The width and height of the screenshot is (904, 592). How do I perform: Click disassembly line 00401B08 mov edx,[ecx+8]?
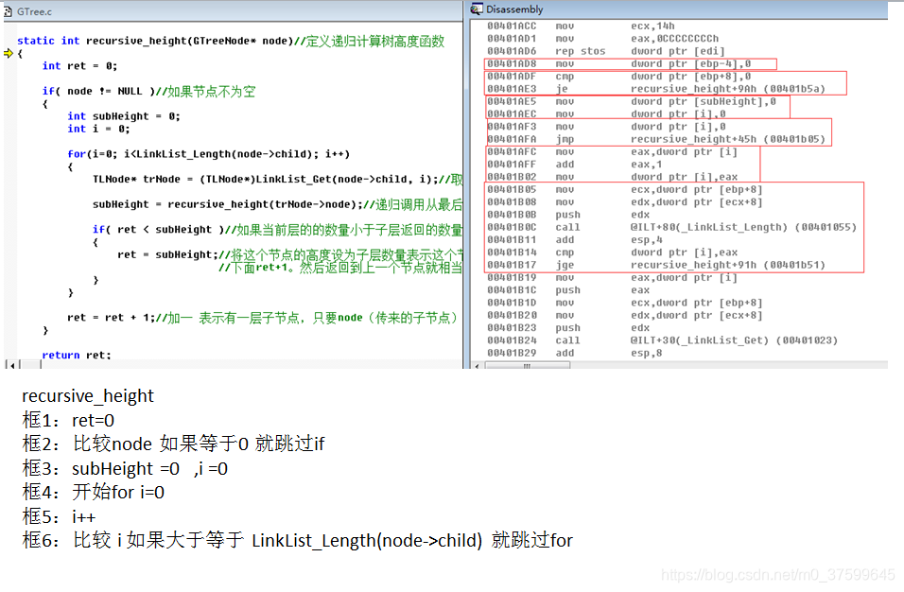tap(624, 202)
